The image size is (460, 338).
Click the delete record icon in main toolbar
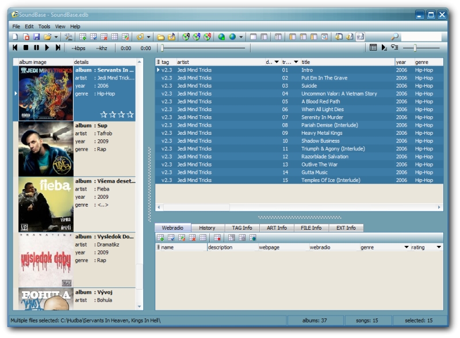[104, 37]
